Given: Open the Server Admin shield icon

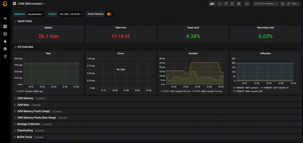Looking at the screenshot, I should pos(5,56).
